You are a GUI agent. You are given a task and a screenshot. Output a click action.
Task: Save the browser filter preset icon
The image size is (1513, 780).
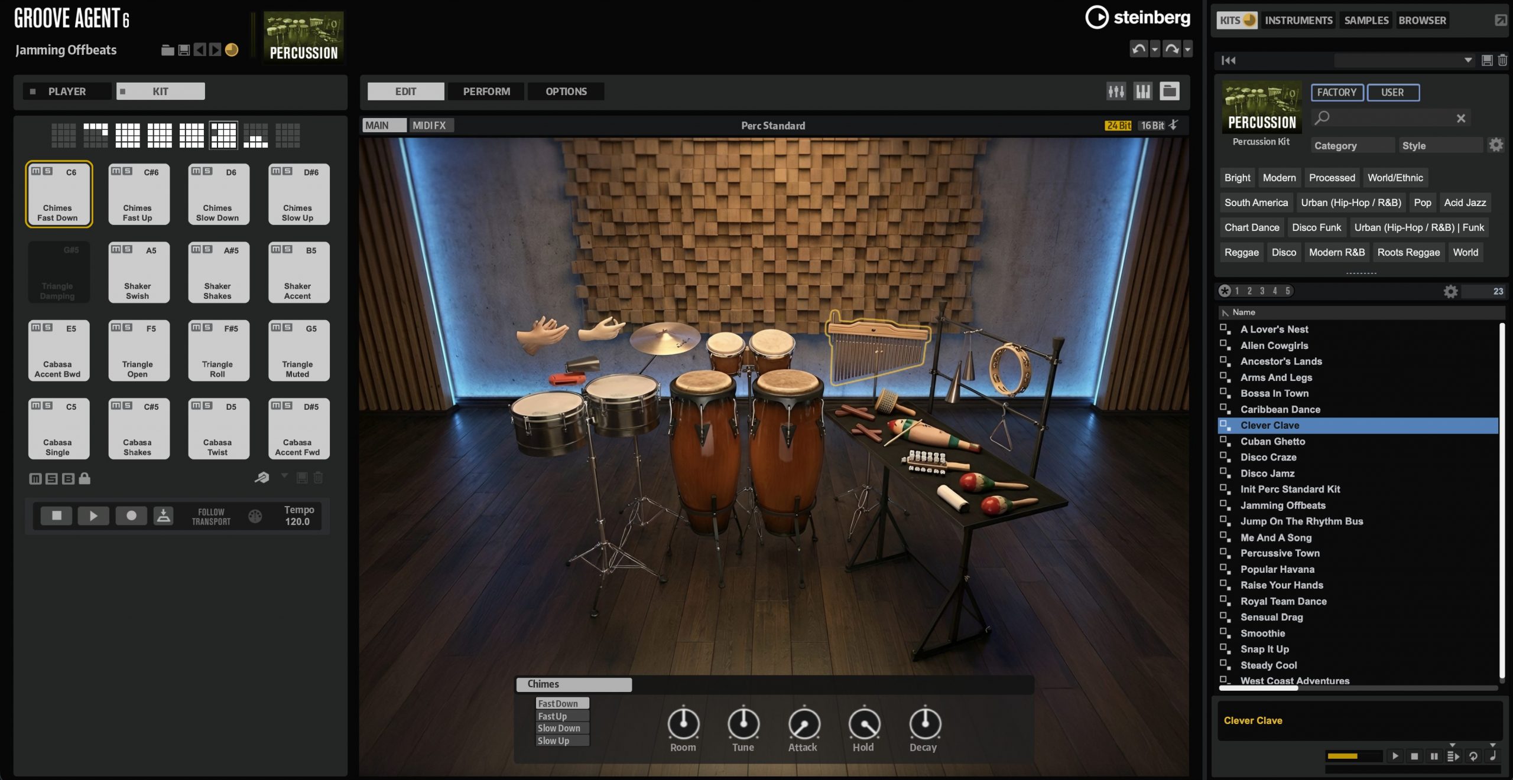pos(1487,60)
